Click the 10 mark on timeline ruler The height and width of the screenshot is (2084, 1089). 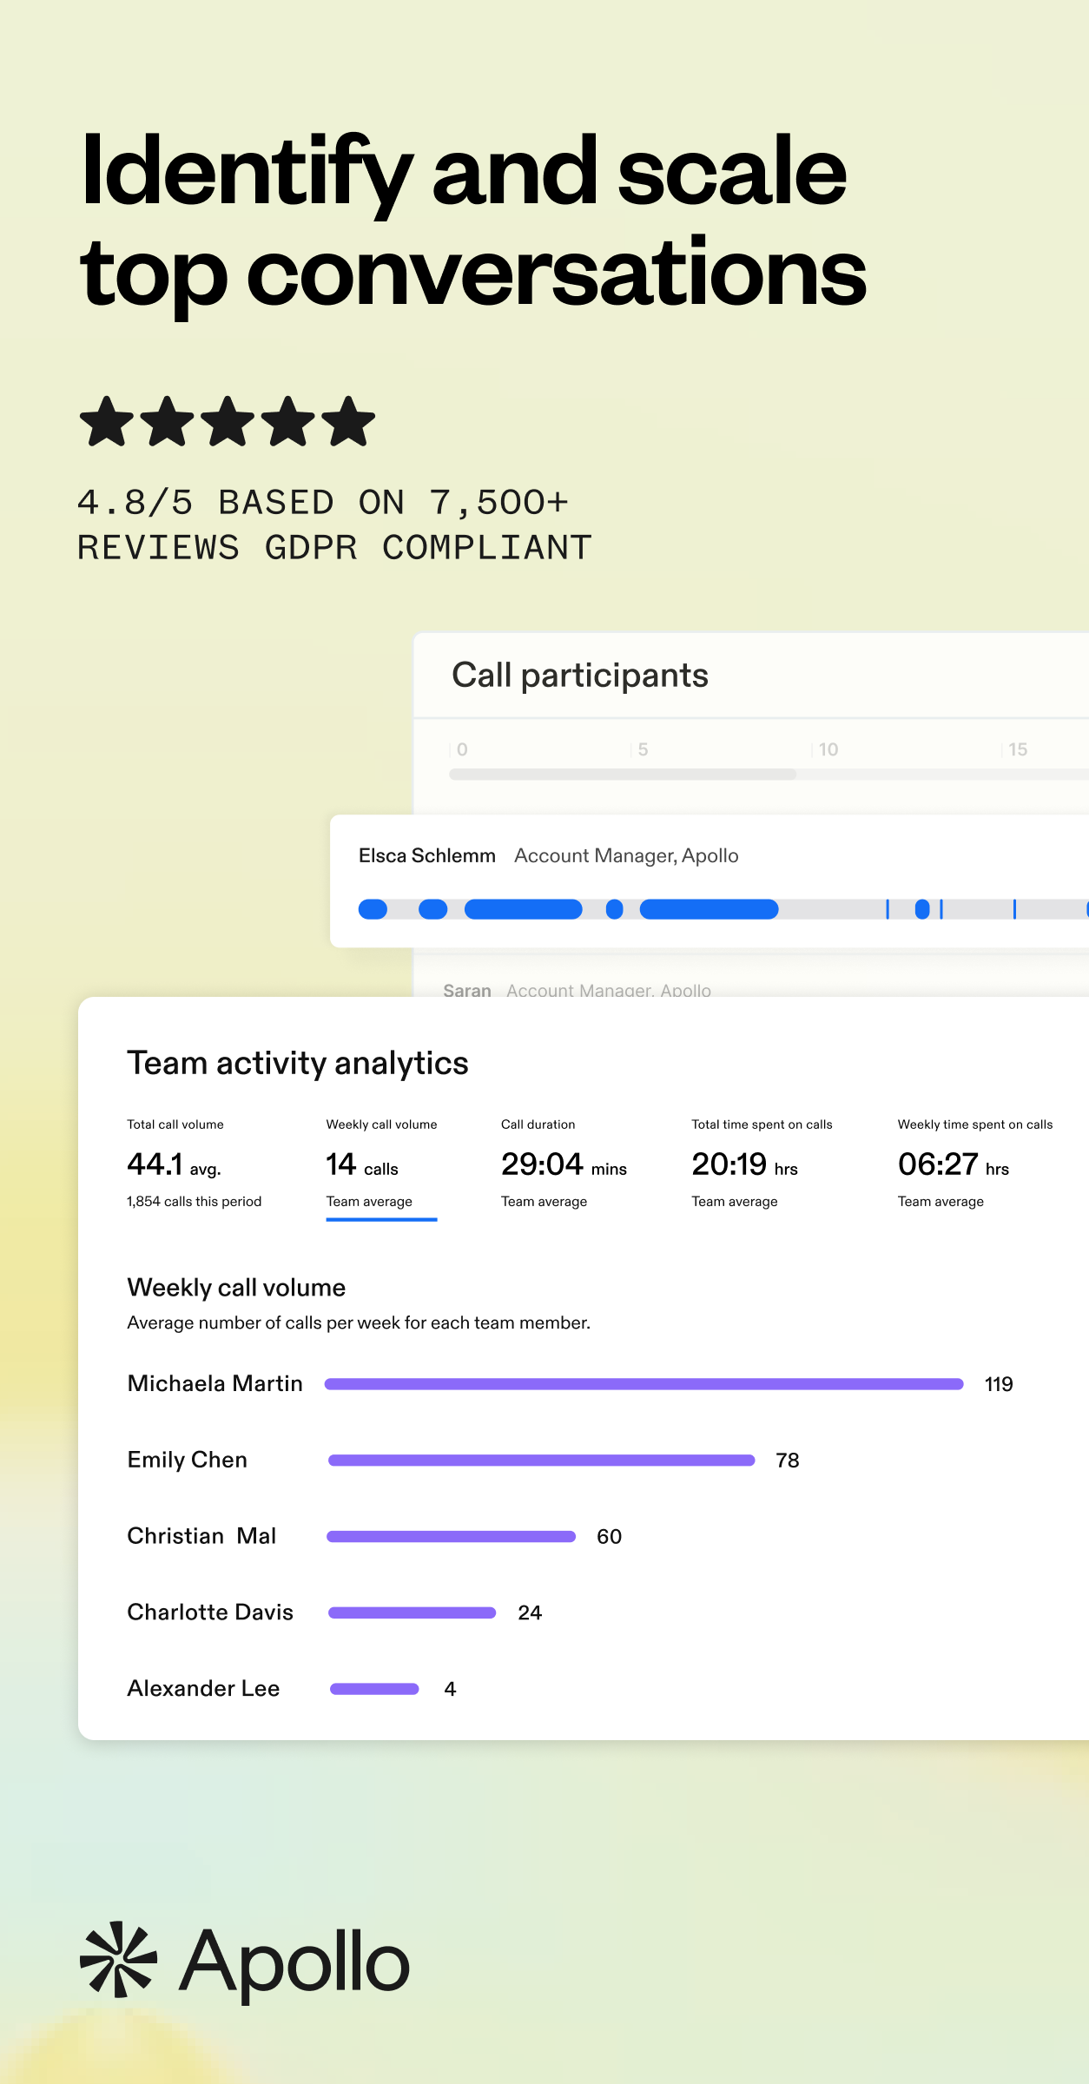[x=828, y=749]
